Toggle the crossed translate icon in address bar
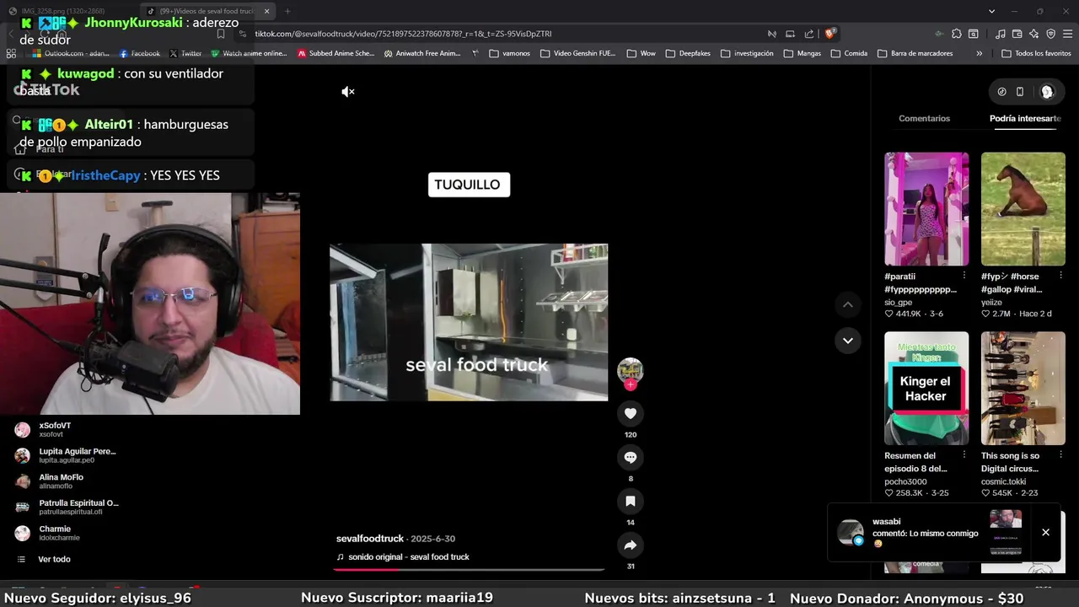Screen dimensions: 1079x607 click(771, 34)
